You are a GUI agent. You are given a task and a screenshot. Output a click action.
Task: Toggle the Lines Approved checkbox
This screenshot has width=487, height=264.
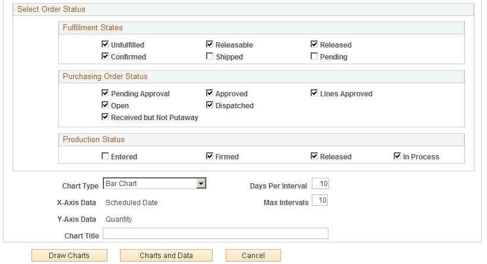[314, 93]
